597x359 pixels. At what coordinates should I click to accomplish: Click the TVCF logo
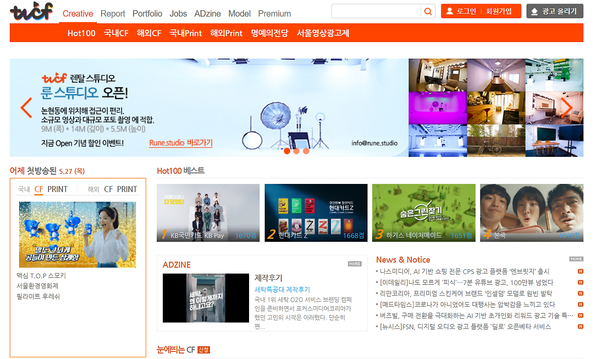[31, 12]
